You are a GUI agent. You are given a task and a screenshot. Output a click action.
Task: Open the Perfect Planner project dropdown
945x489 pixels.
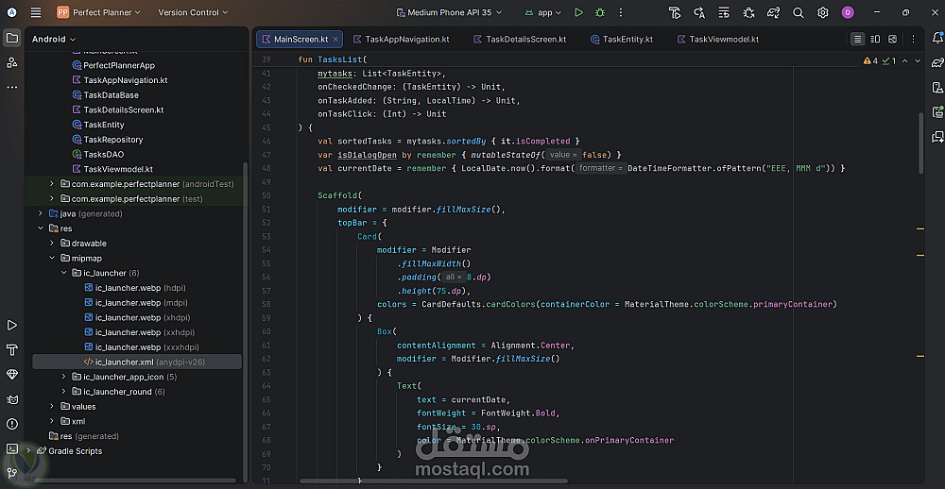click(99, 12)
